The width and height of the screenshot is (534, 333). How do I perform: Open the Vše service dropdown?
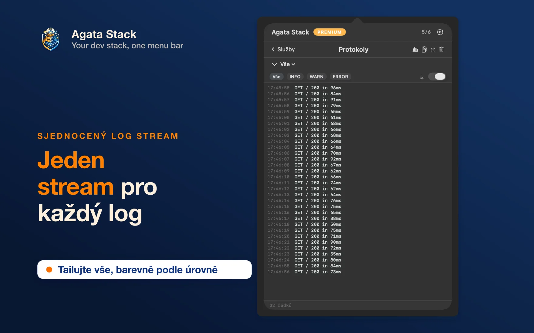click(288, 64)
